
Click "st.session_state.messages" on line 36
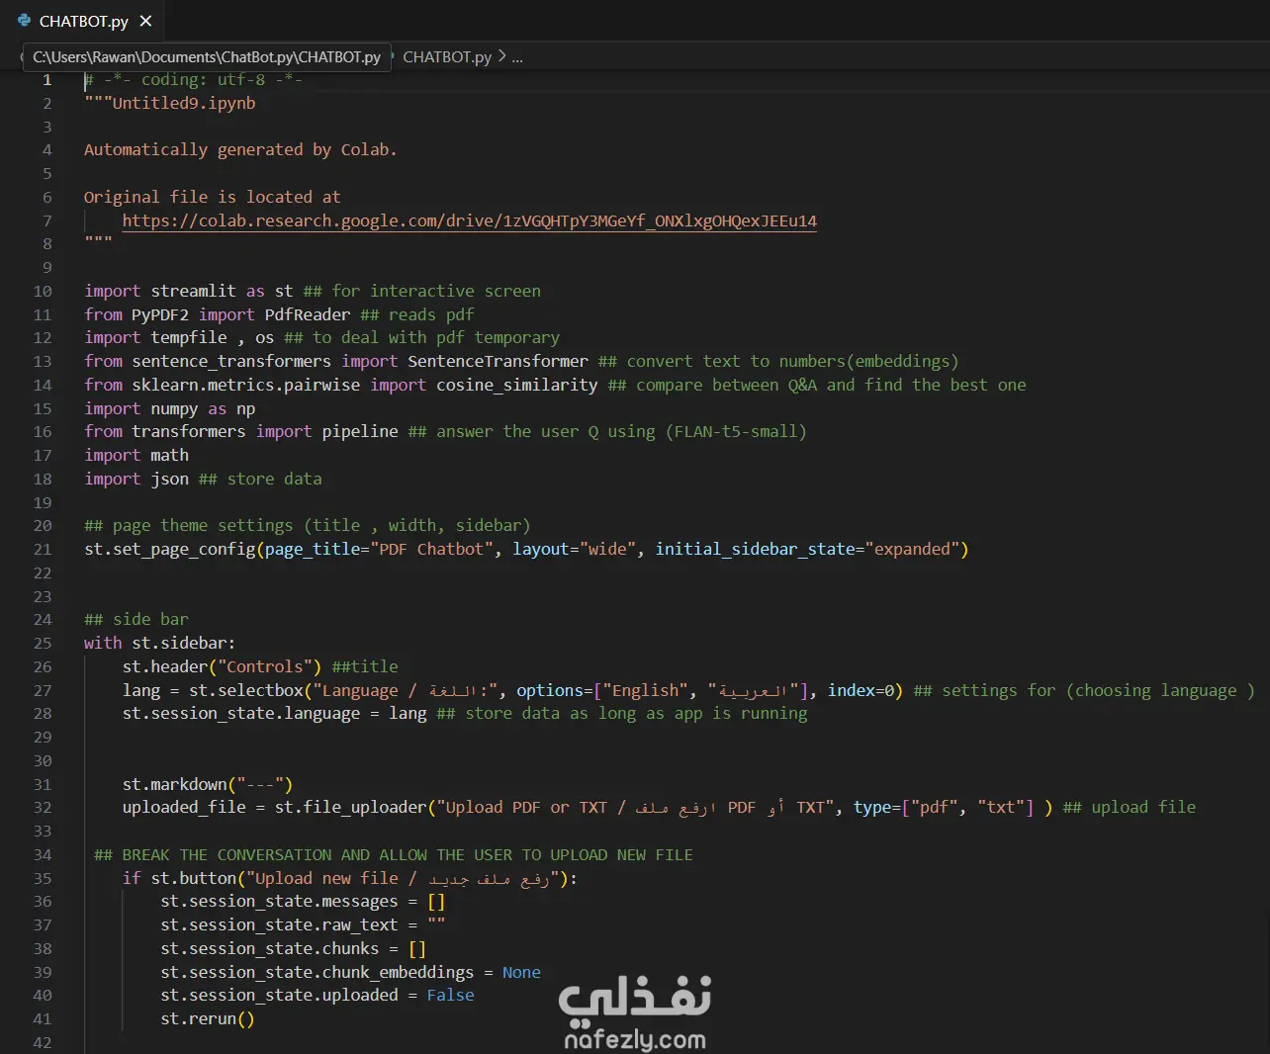[280, 902]
